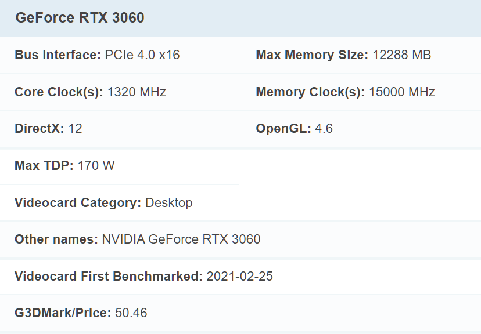The image size is (481, 334).
Task: Click the PCIe 4.0 x16 value
Action: click(x=142, y=55)
